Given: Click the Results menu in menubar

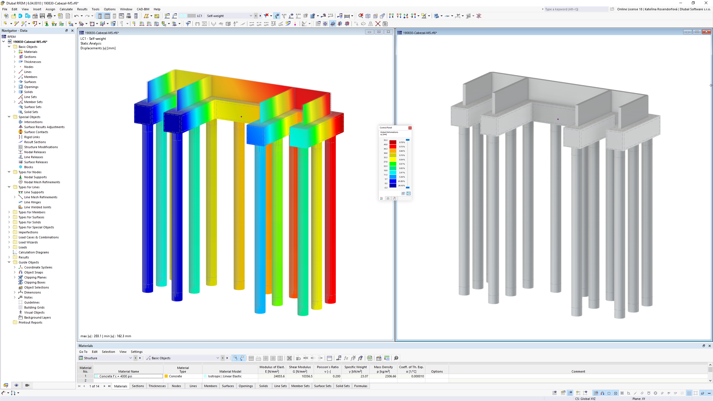Looking at the screenshot, I should pyautogui.click(x=82, y=9).
